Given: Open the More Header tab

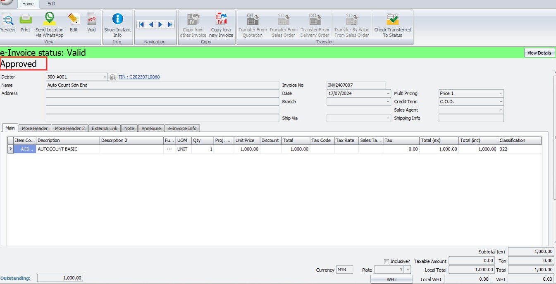Looking at the screenshot, I should pyautogui.click(x=35, y=129).
